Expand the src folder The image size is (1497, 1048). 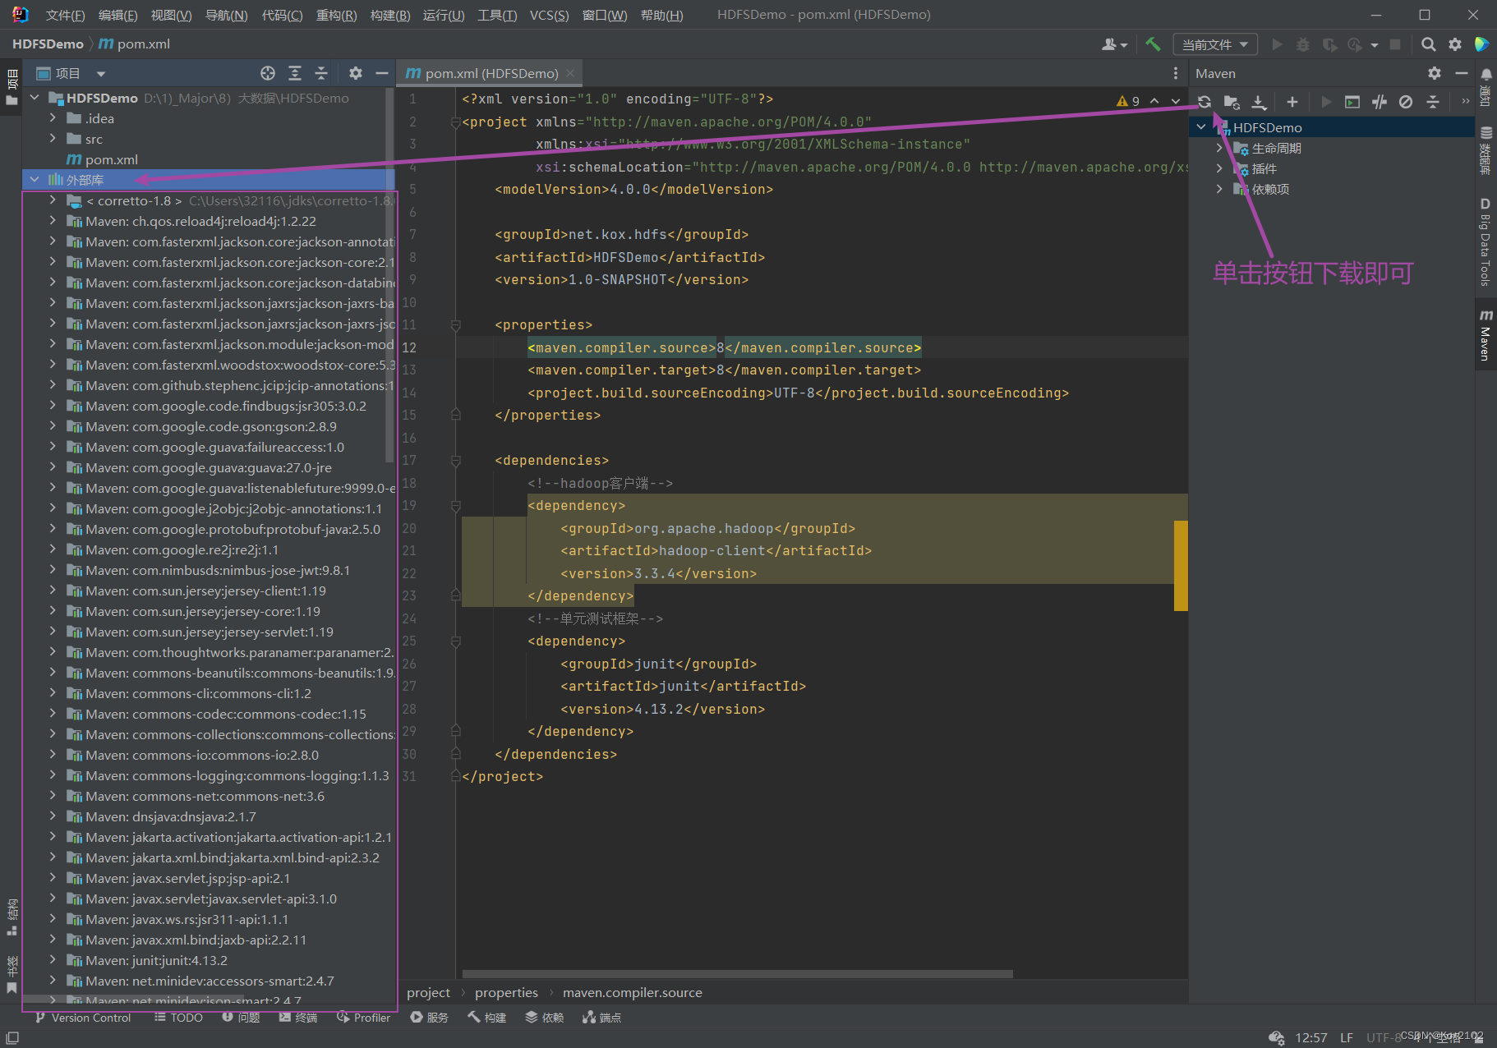click(x=53, y=139)
